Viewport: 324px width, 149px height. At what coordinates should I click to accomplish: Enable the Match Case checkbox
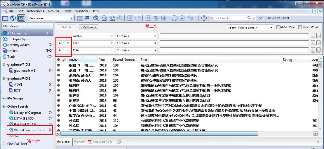click(x=278, y=27)
